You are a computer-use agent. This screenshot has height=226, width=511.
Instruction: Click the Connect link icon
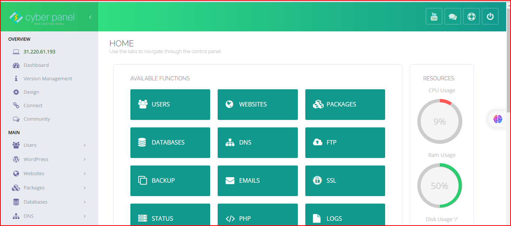pos(16,105)
